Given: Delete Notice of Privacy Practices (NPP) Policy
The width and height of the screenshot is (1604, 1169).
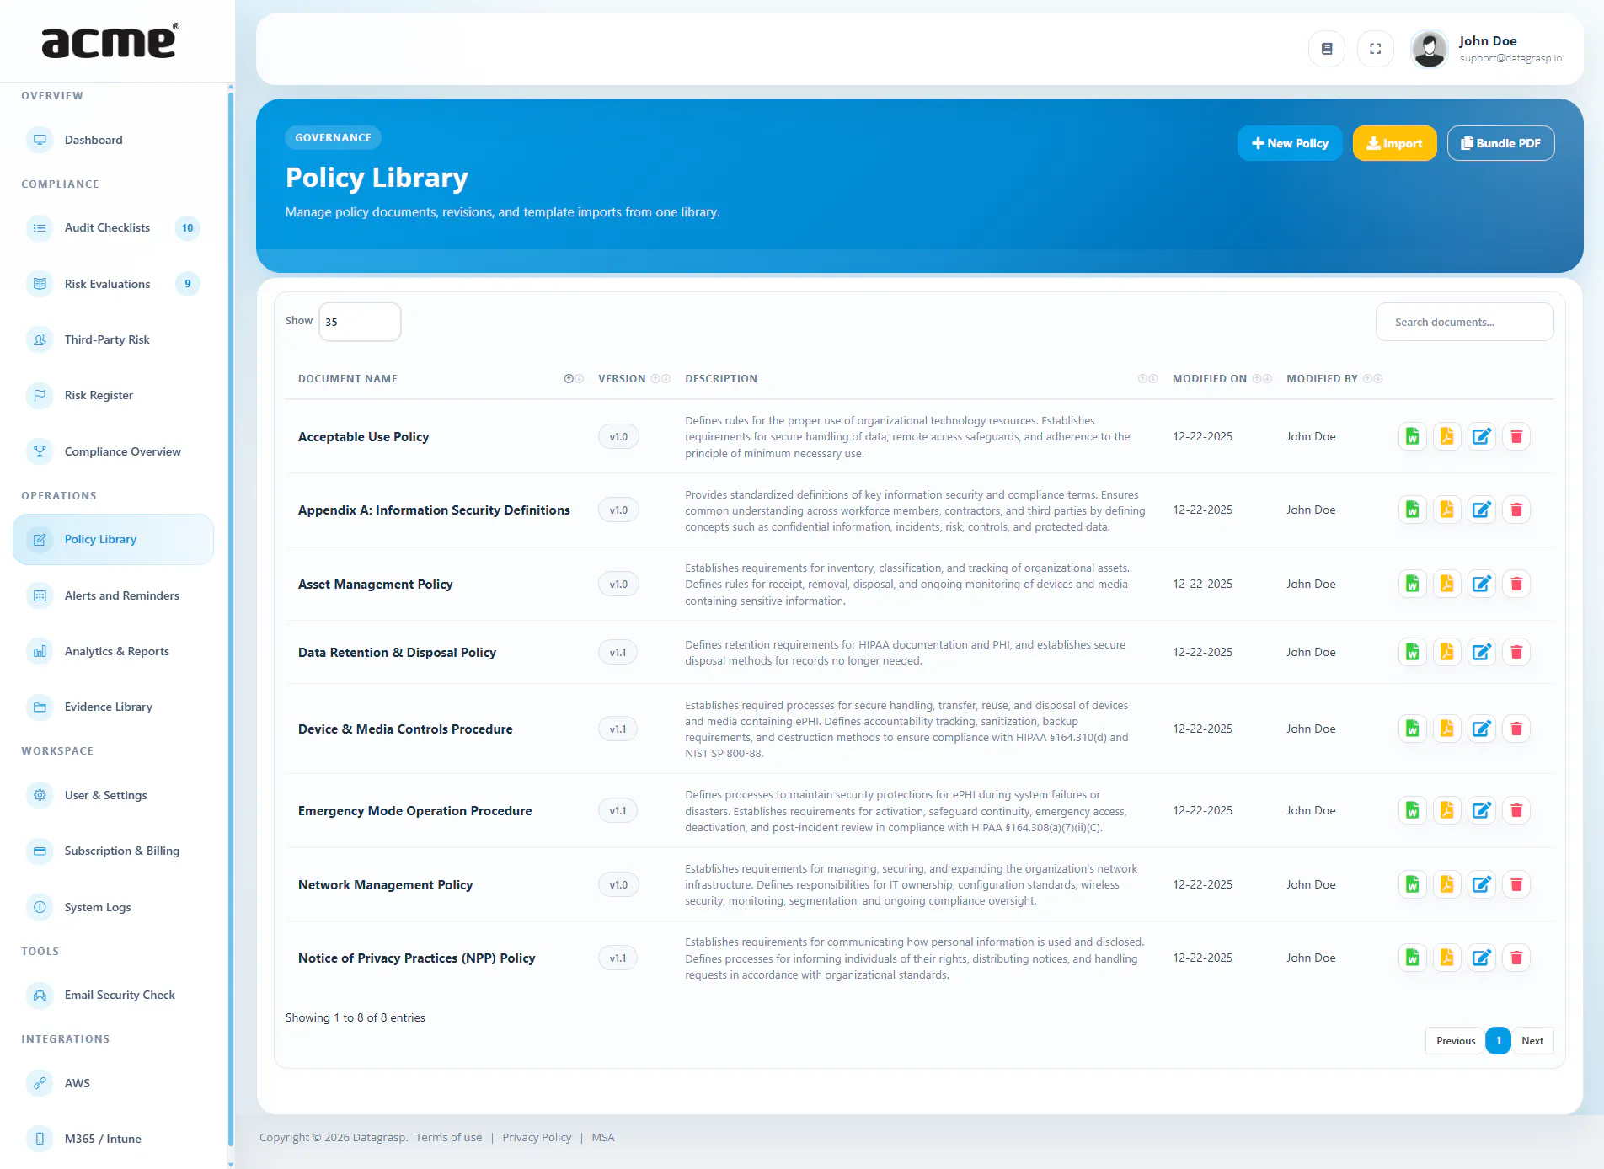Looking at the screenshot, I should coord(1516,958).
